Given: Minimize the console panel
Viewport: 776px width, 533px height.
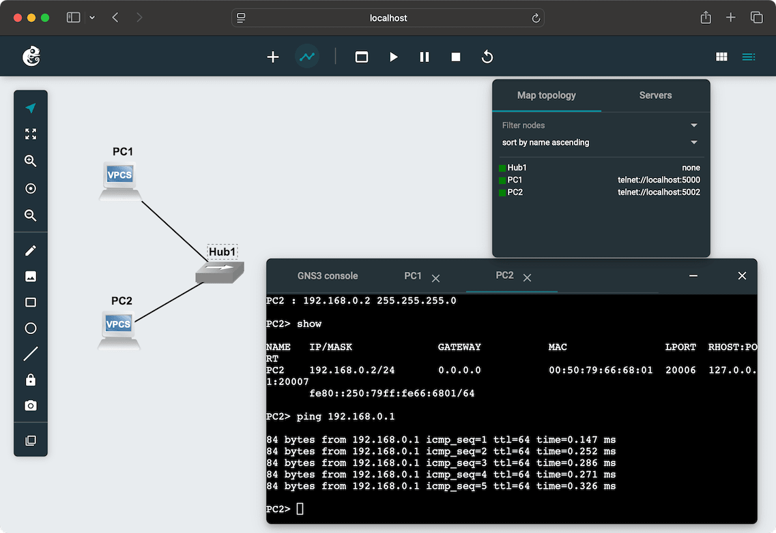Looking at the screenshot, I should [693, 276].
